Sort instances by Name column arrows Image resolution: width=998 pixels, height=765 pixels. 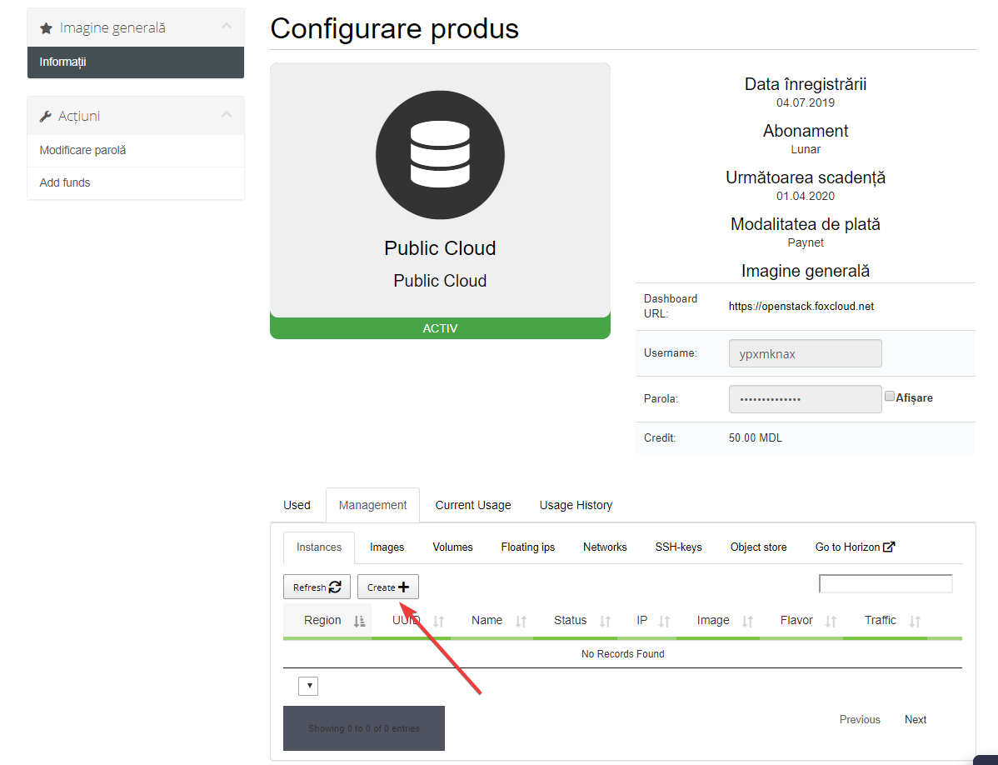[521, 621]
